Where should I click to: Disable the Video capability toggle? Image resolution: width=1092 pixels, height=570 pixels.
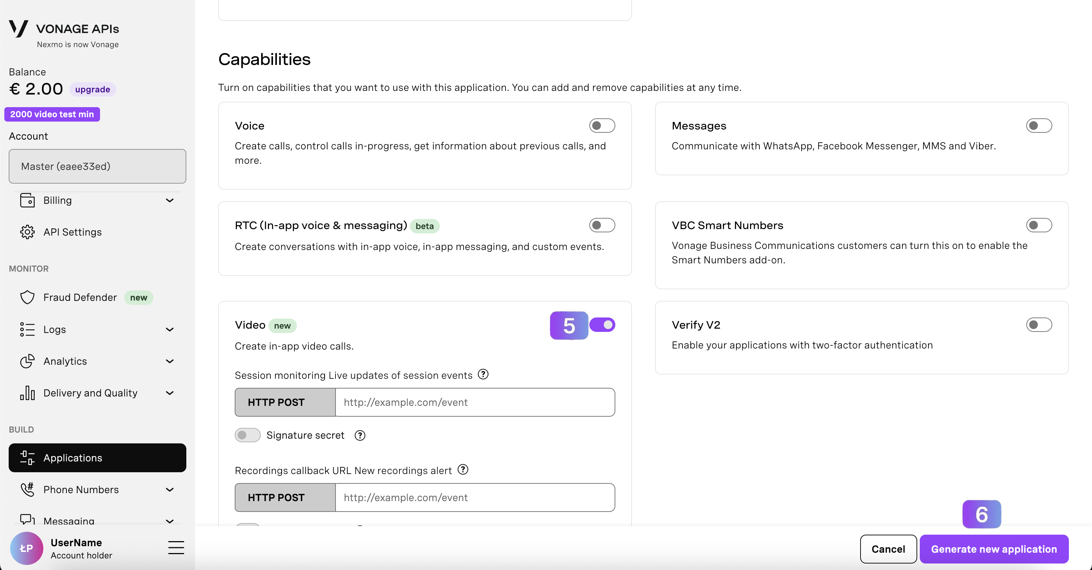(602, 325)
